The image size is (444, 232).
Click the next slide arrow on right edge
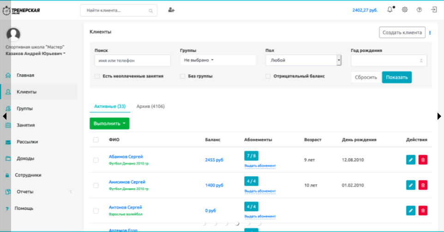[439, 116]
